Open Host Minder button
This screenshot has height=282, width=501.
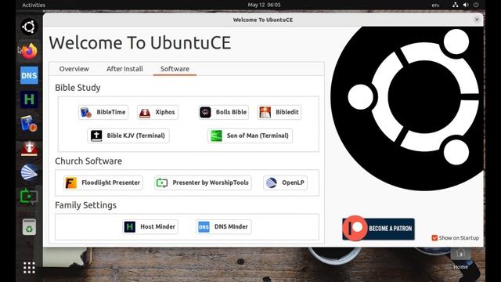coord(150,226)
